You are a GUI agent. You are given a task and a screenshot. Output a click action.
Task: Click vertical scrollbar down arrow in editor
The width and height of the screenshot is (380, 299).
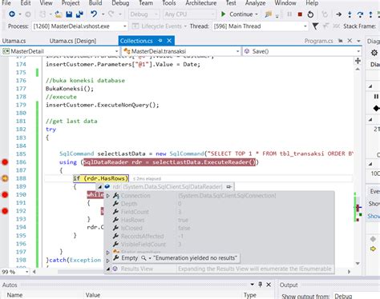(358, 263)
